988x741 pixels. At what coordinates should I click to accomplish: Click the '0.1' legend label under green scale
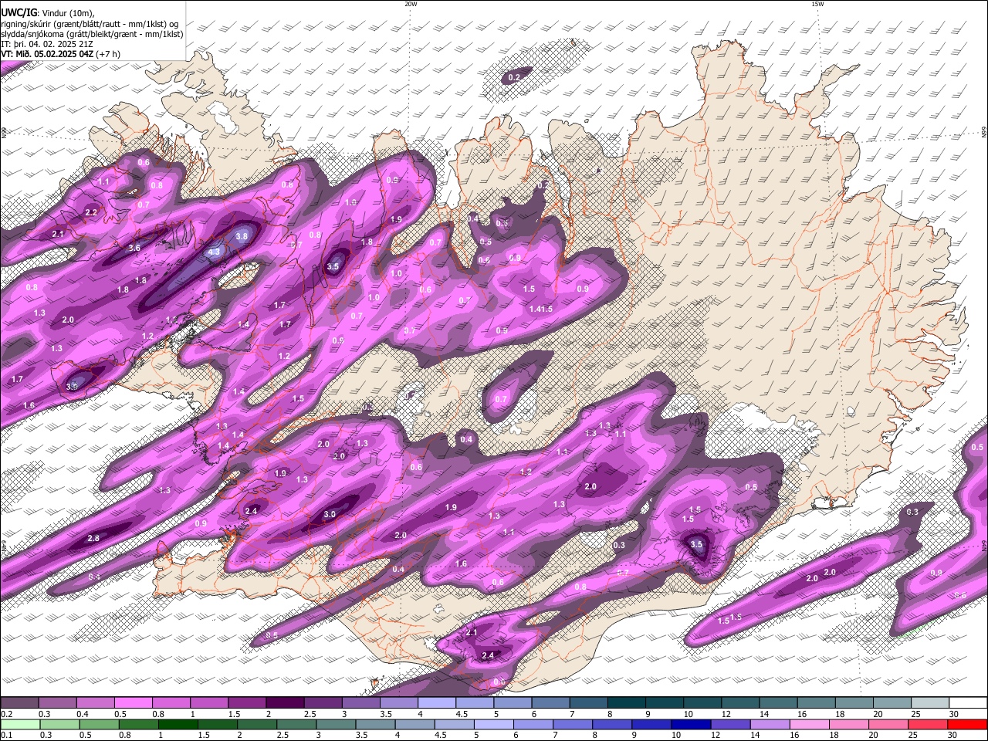[7, 734]
